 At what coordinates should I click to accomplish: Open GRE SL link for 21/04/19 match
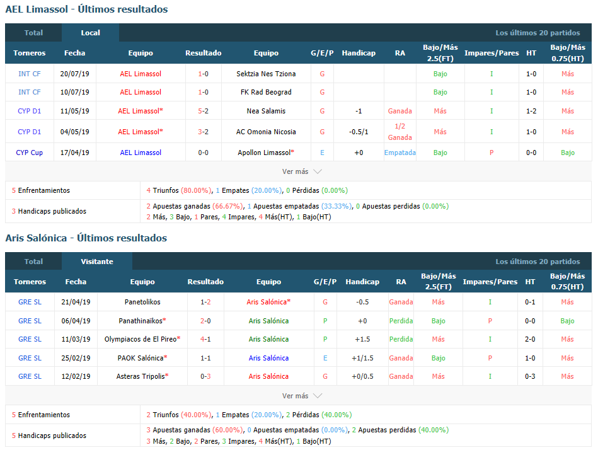coord(30,302)
